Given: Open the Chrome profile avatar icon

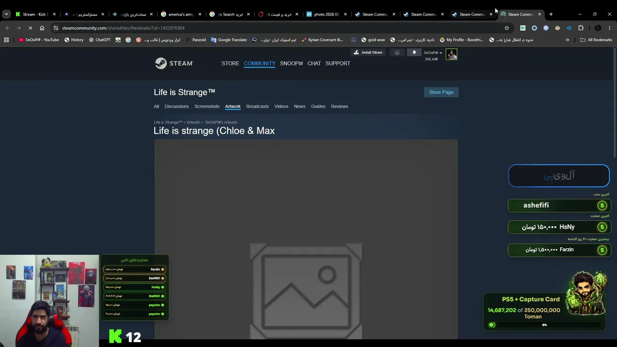Looking at the screenshot, I should pyautogui.click(x=598, y=28).
